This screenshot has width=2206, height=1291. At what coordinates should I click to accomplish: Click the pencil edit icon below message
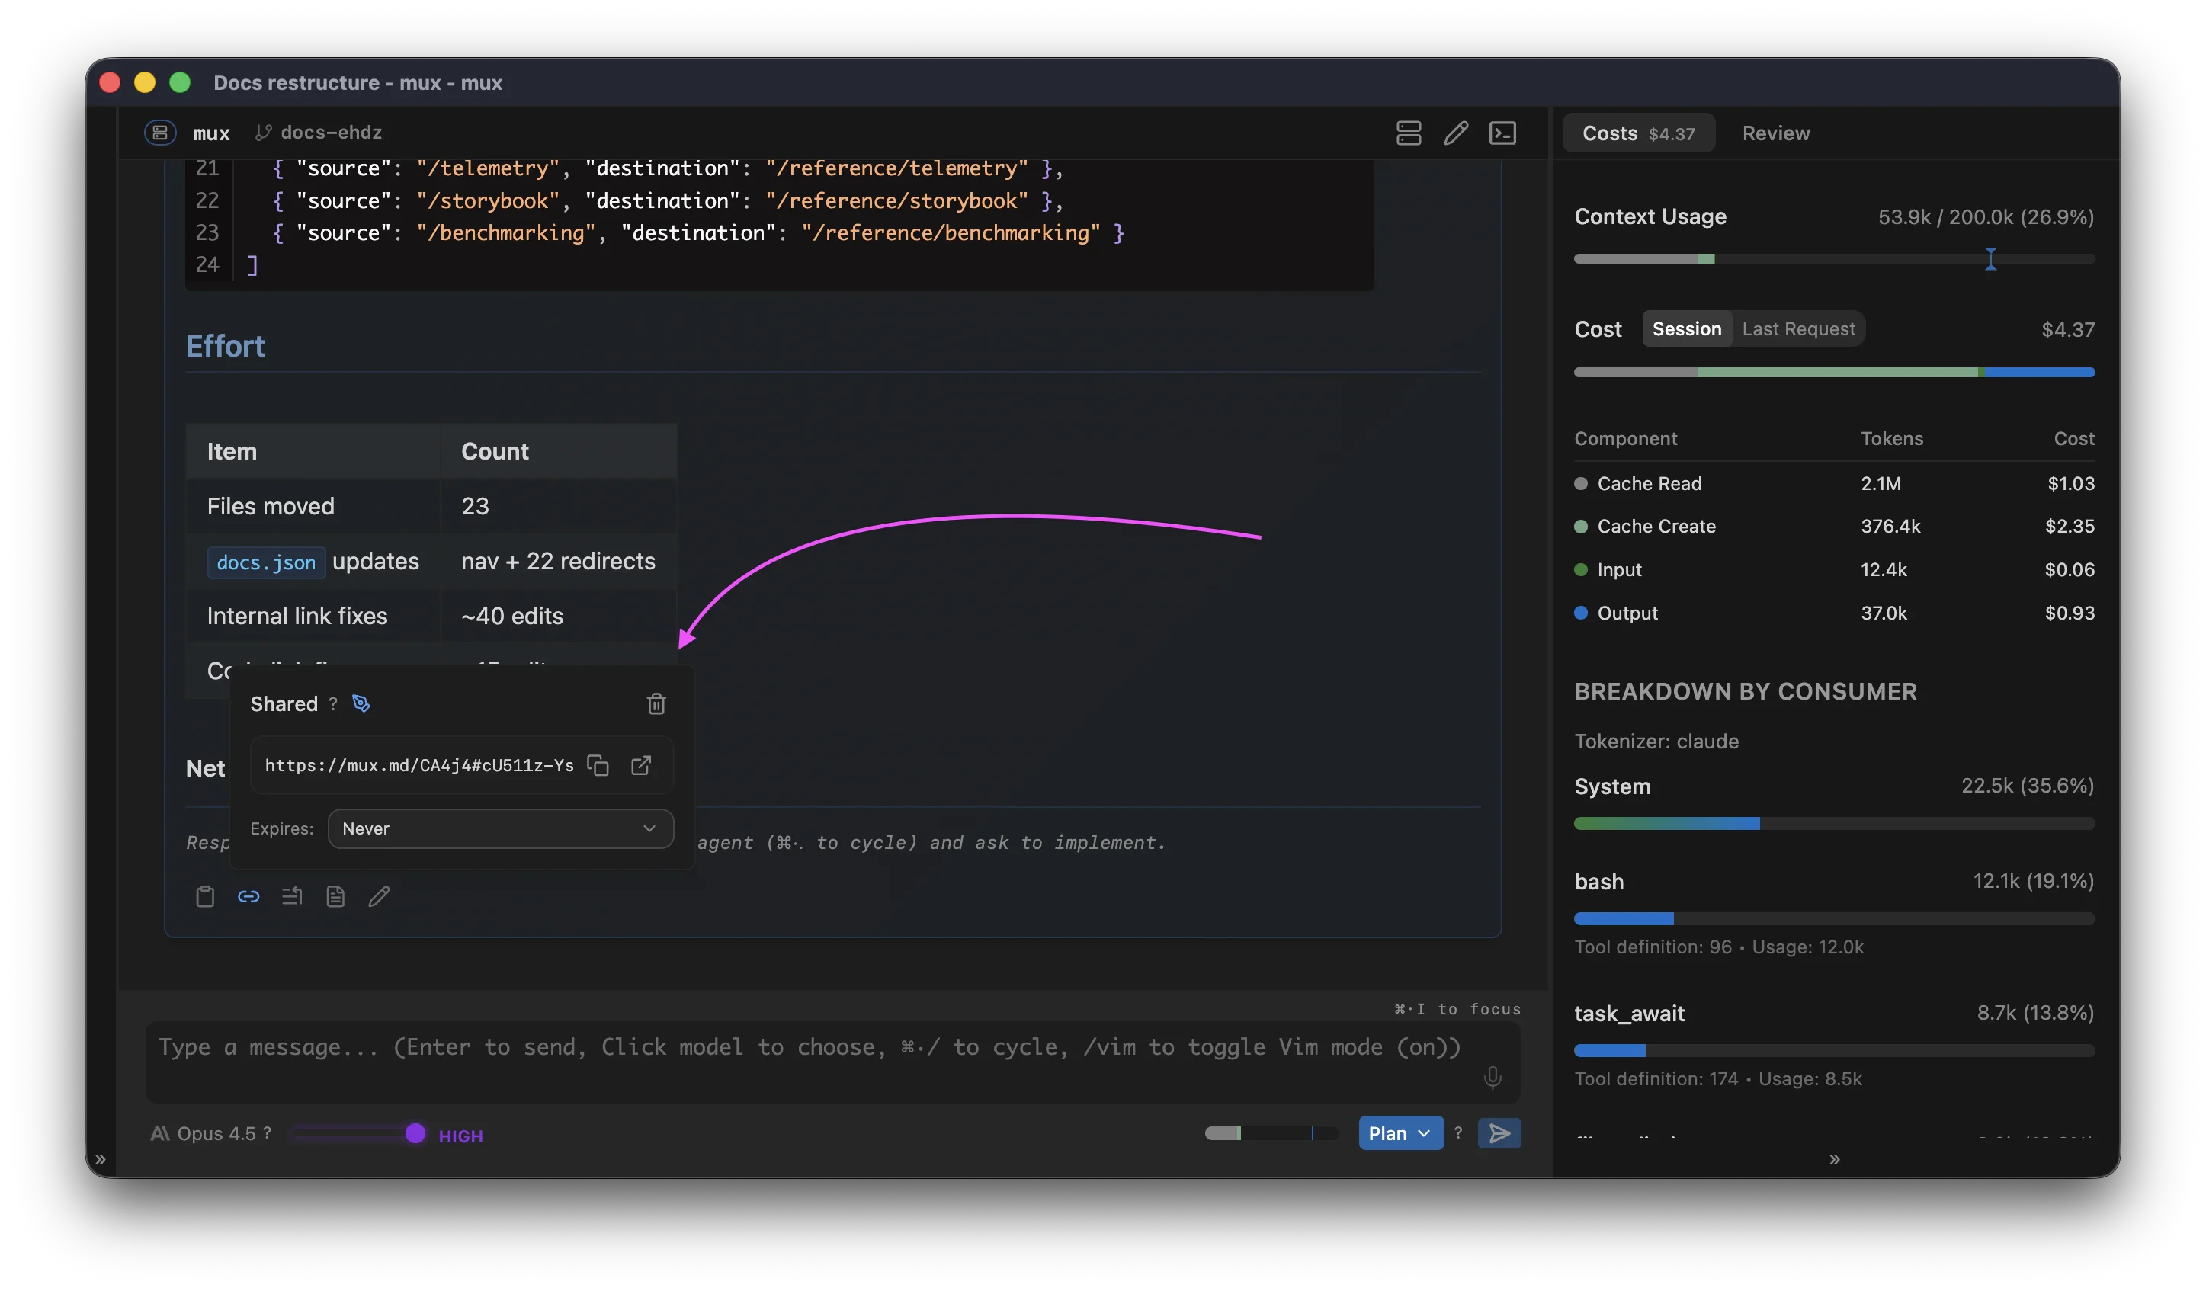click(379, 896)
